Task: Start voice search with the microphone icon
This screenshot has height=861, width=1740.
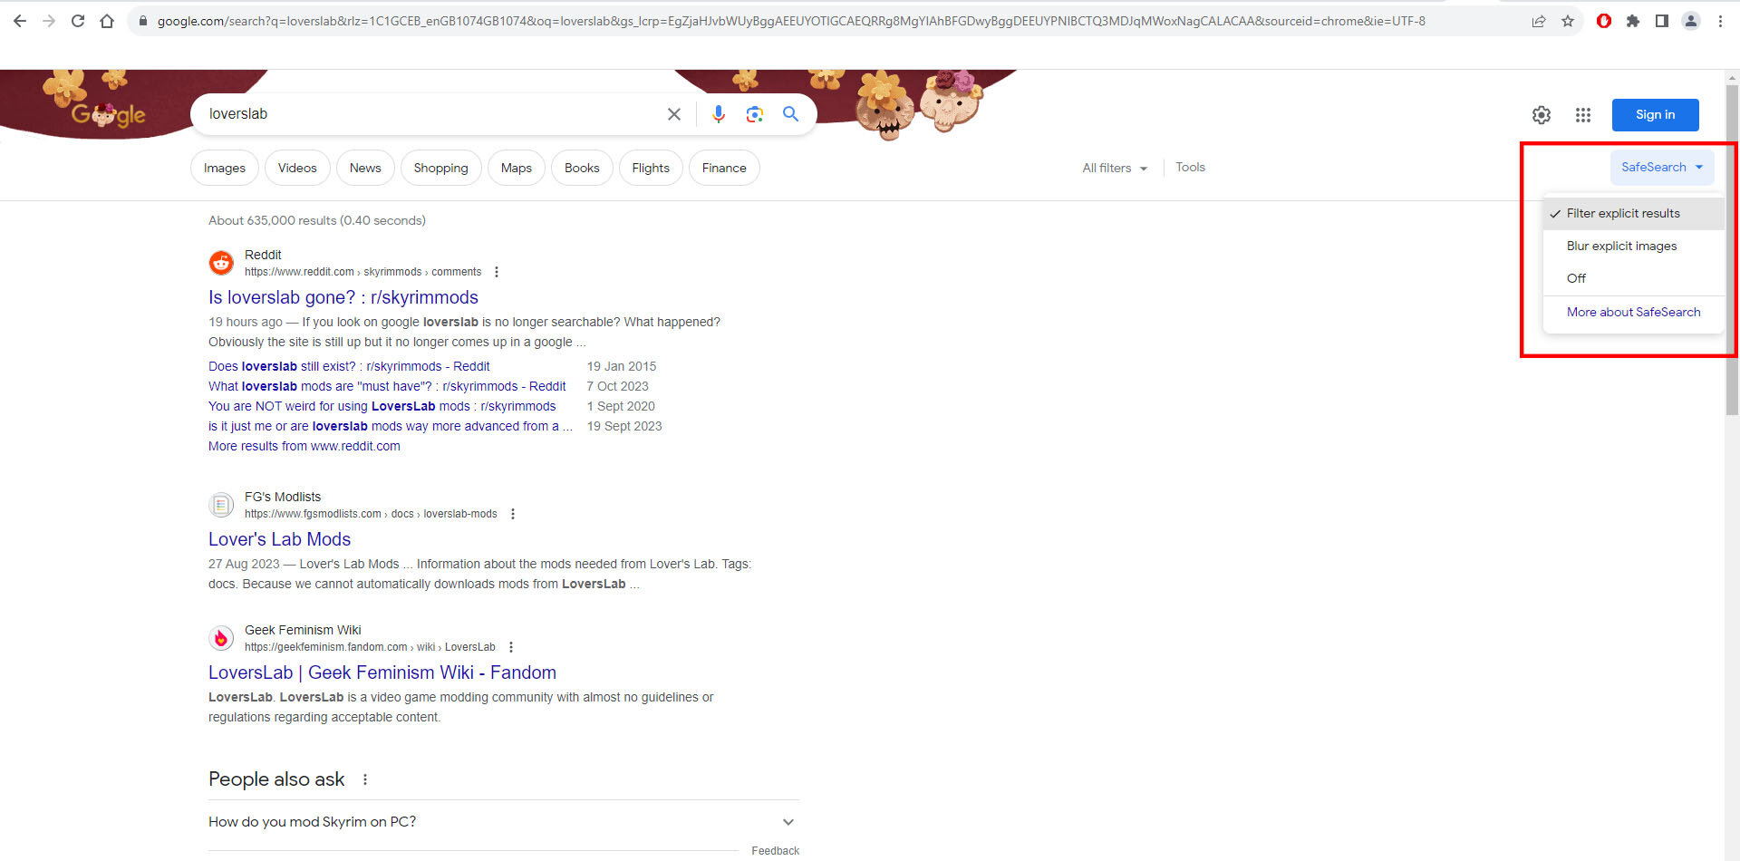Action: click(x=719, y=114)
